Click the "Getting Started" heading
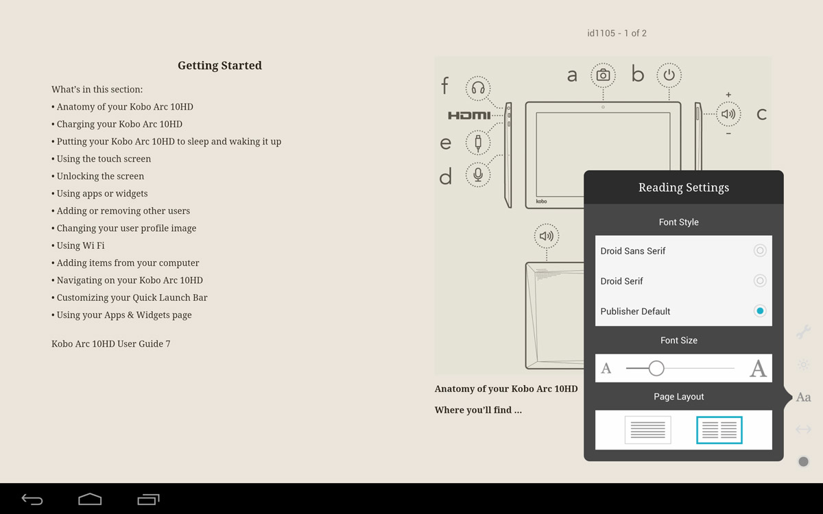 click(219, 66)
